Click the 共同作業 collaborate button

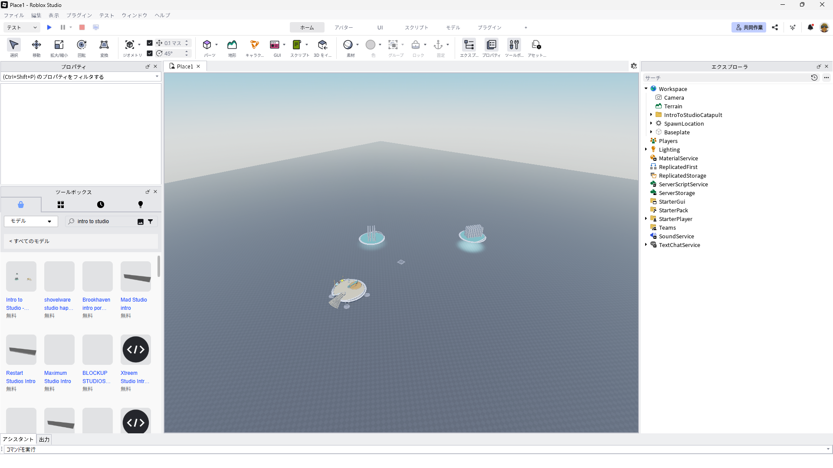749,27
